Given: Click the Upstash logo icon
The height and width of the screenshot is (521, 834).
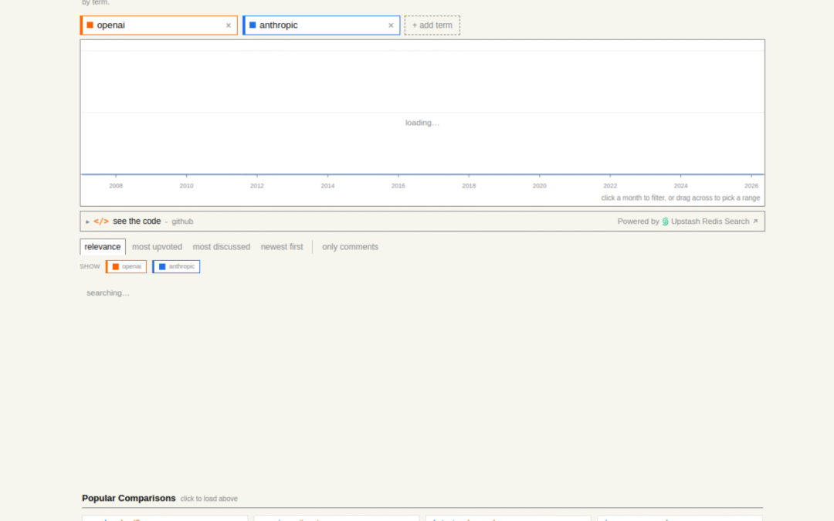Looking at the screenshot, I should (666, 222).
